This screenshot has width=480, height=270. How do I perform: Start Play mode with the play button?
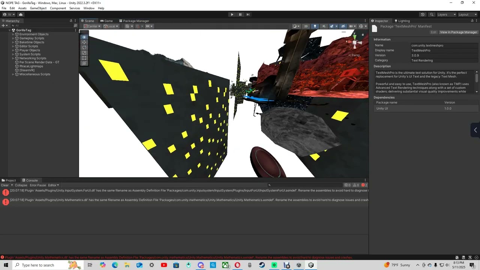(x=232, y=15)
